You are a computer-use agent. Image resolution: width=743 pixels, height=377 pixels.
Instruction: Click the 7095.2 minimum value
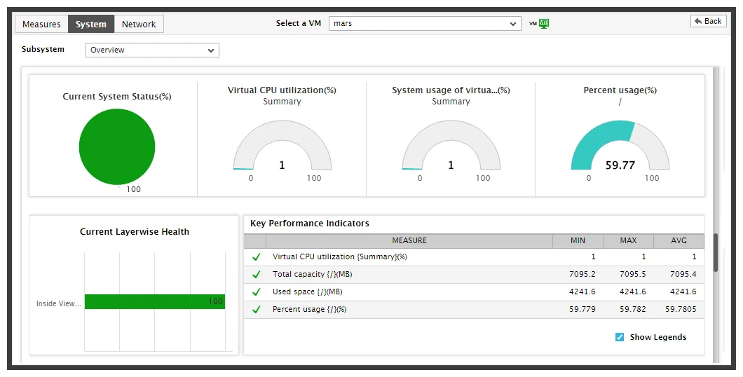(x=582, y=274)
